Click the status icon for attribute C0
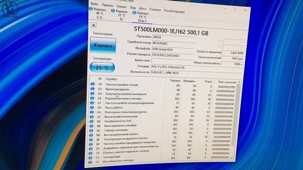Screen dimensions: 303x170 click(90, 149)
